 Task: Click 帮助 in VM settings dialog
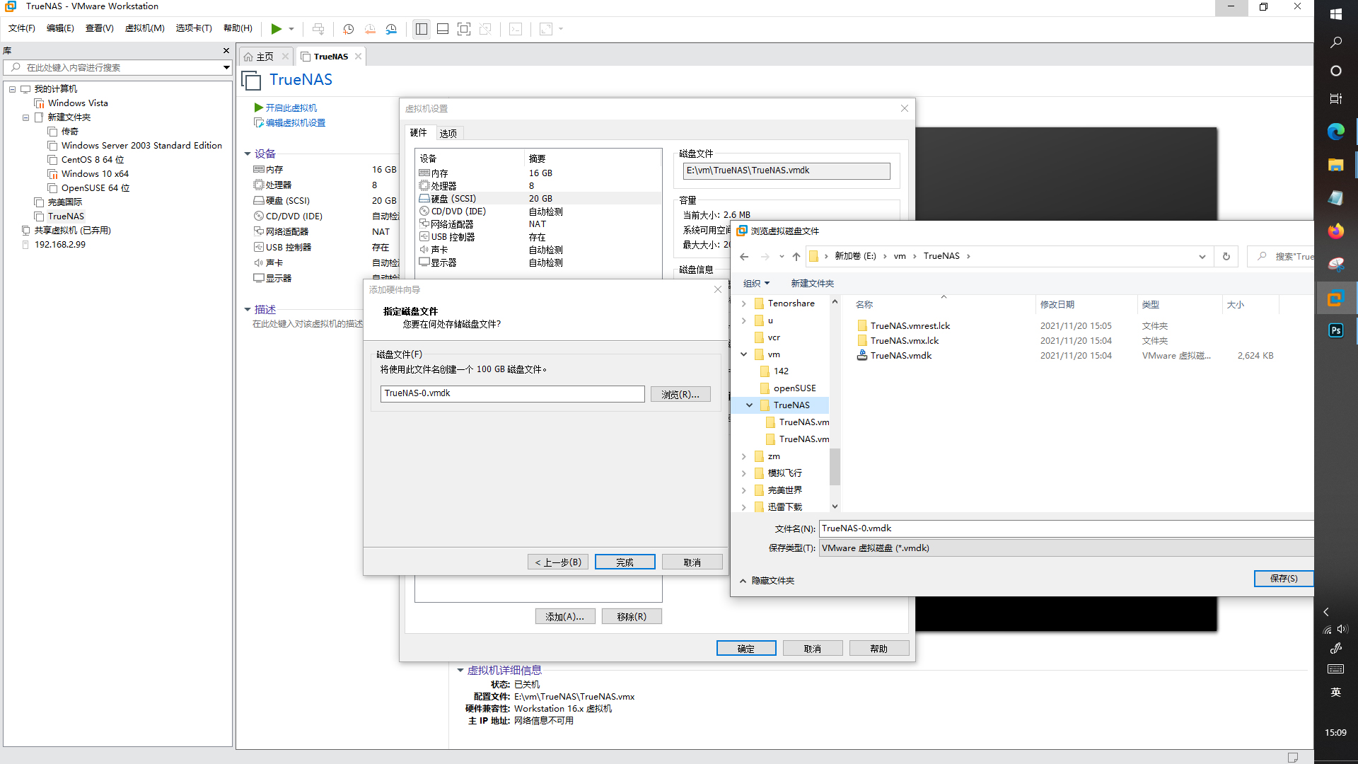point(879,649)
